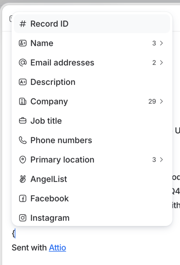The height and width of the screenshot is (265, 180).
Task: Click the phone handset icon beside Phone numbers
Action: click(x=23, y=140)
